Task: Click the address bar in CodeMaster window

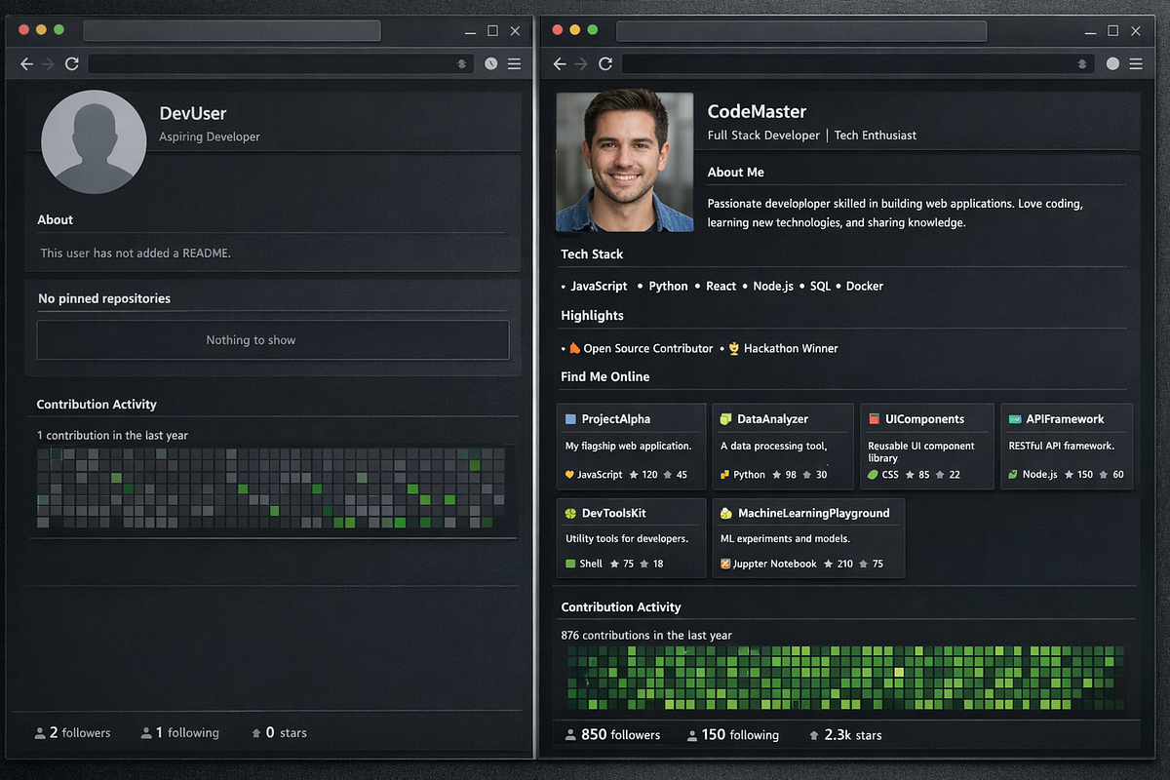Action: 856,63
